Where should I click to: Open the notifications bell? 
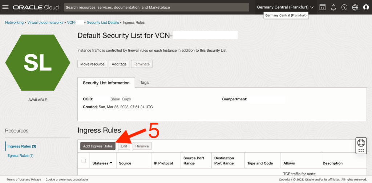point(333,7)
